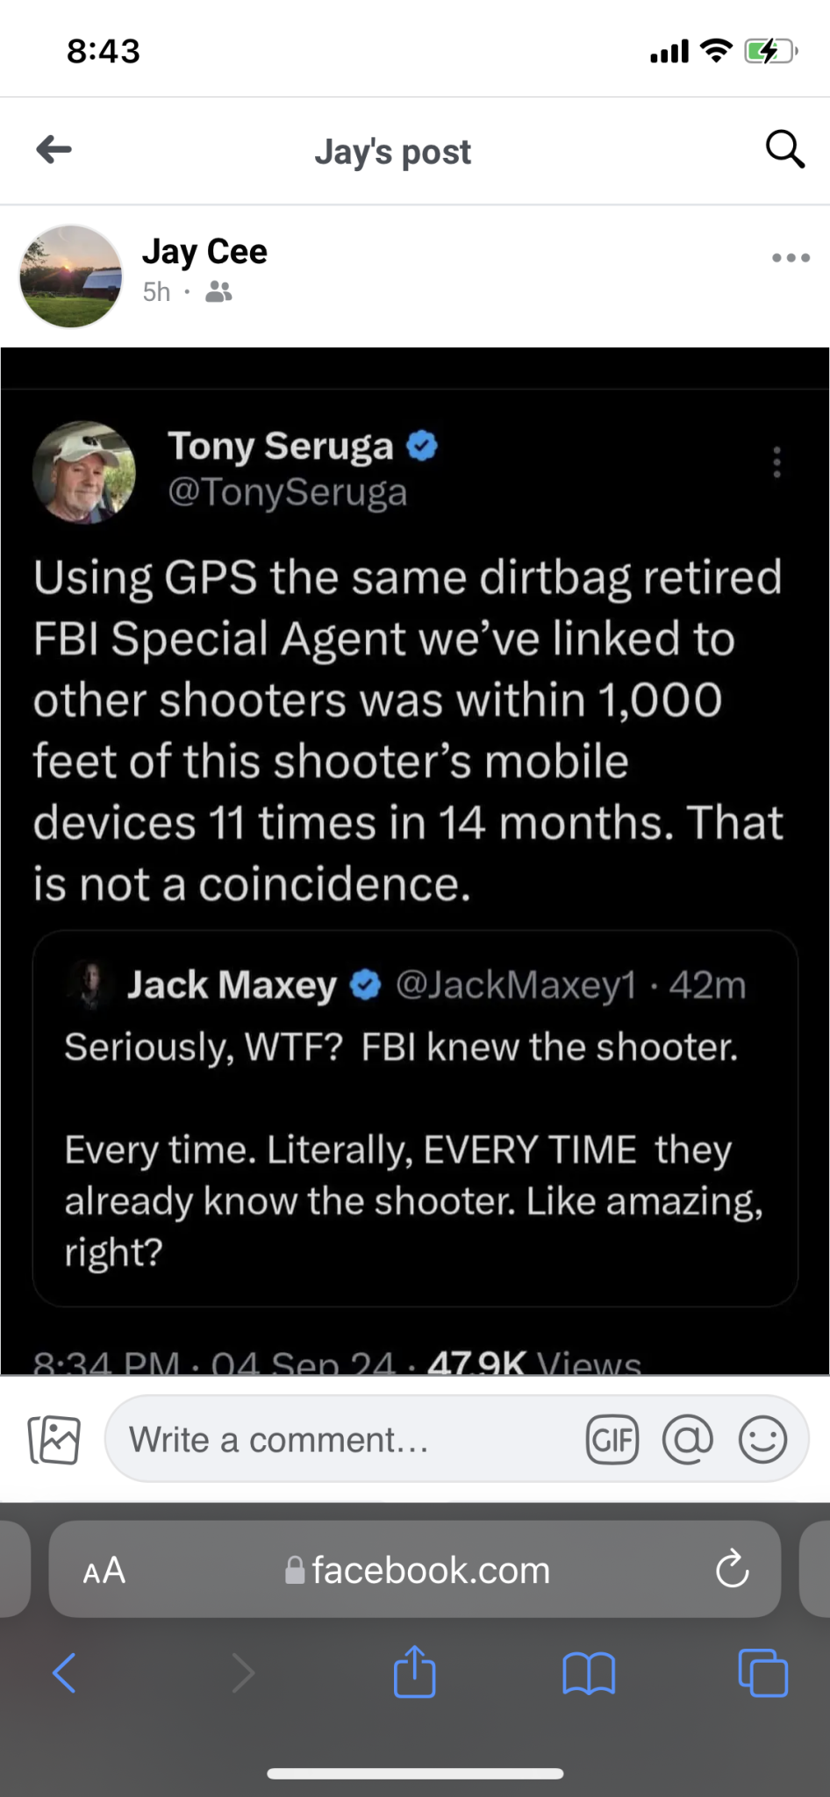Open Safari bookmarks
This screenshot has height=1797, width=830.
pos(589,1672)
